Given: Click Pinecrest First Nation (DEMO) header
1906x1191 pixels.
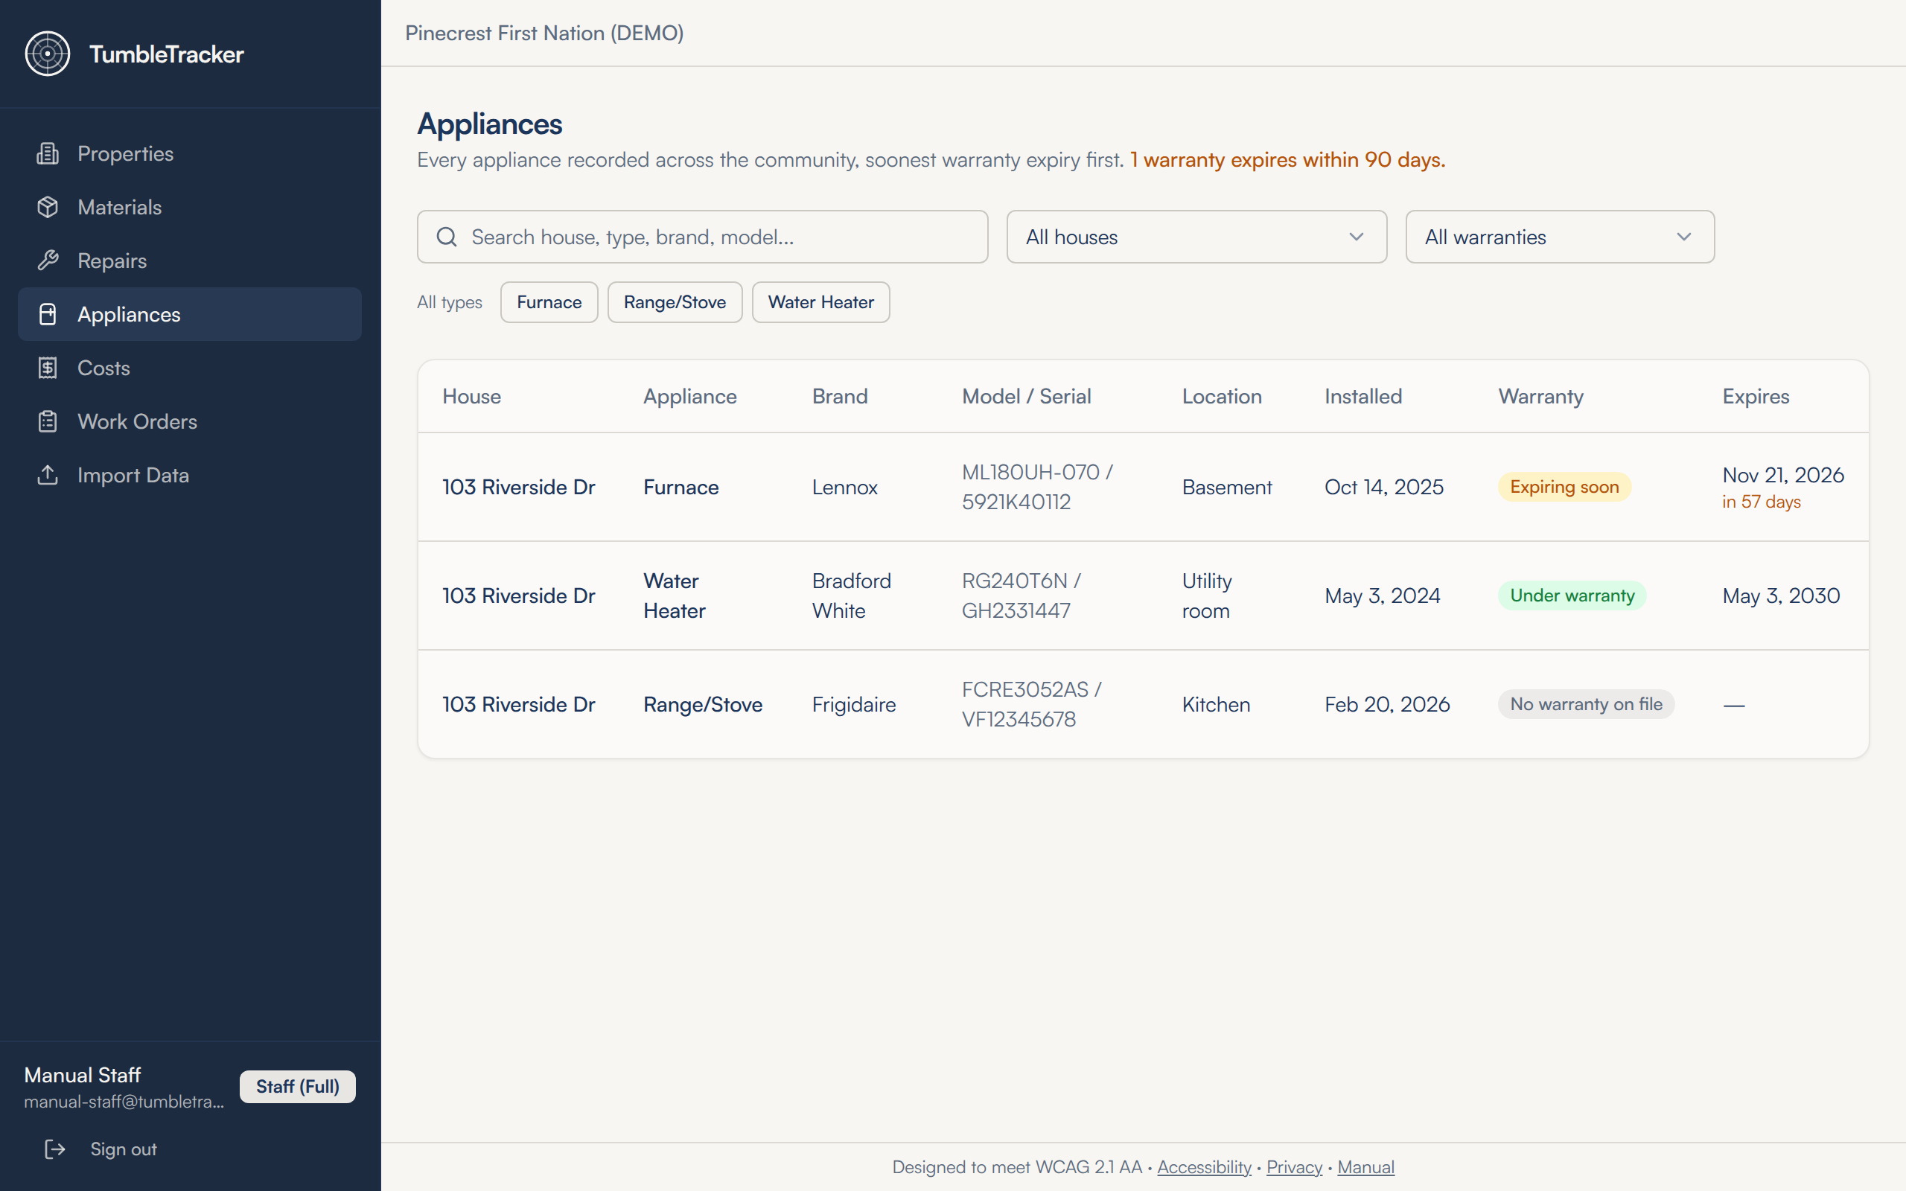Looking at the screenshot, I should (544, 33).
